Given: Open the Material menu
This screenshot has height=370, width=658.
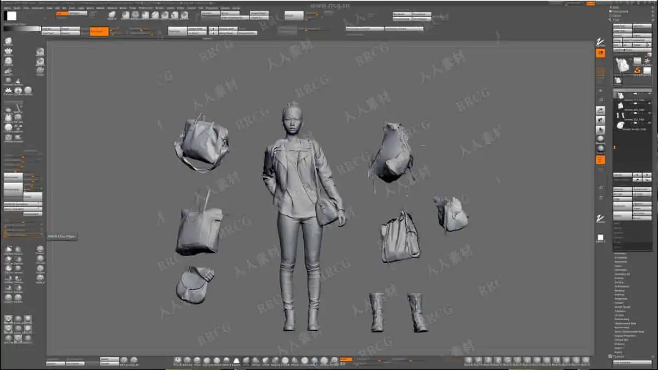Looking at the screenshot, I should click(x=112, y=8).
